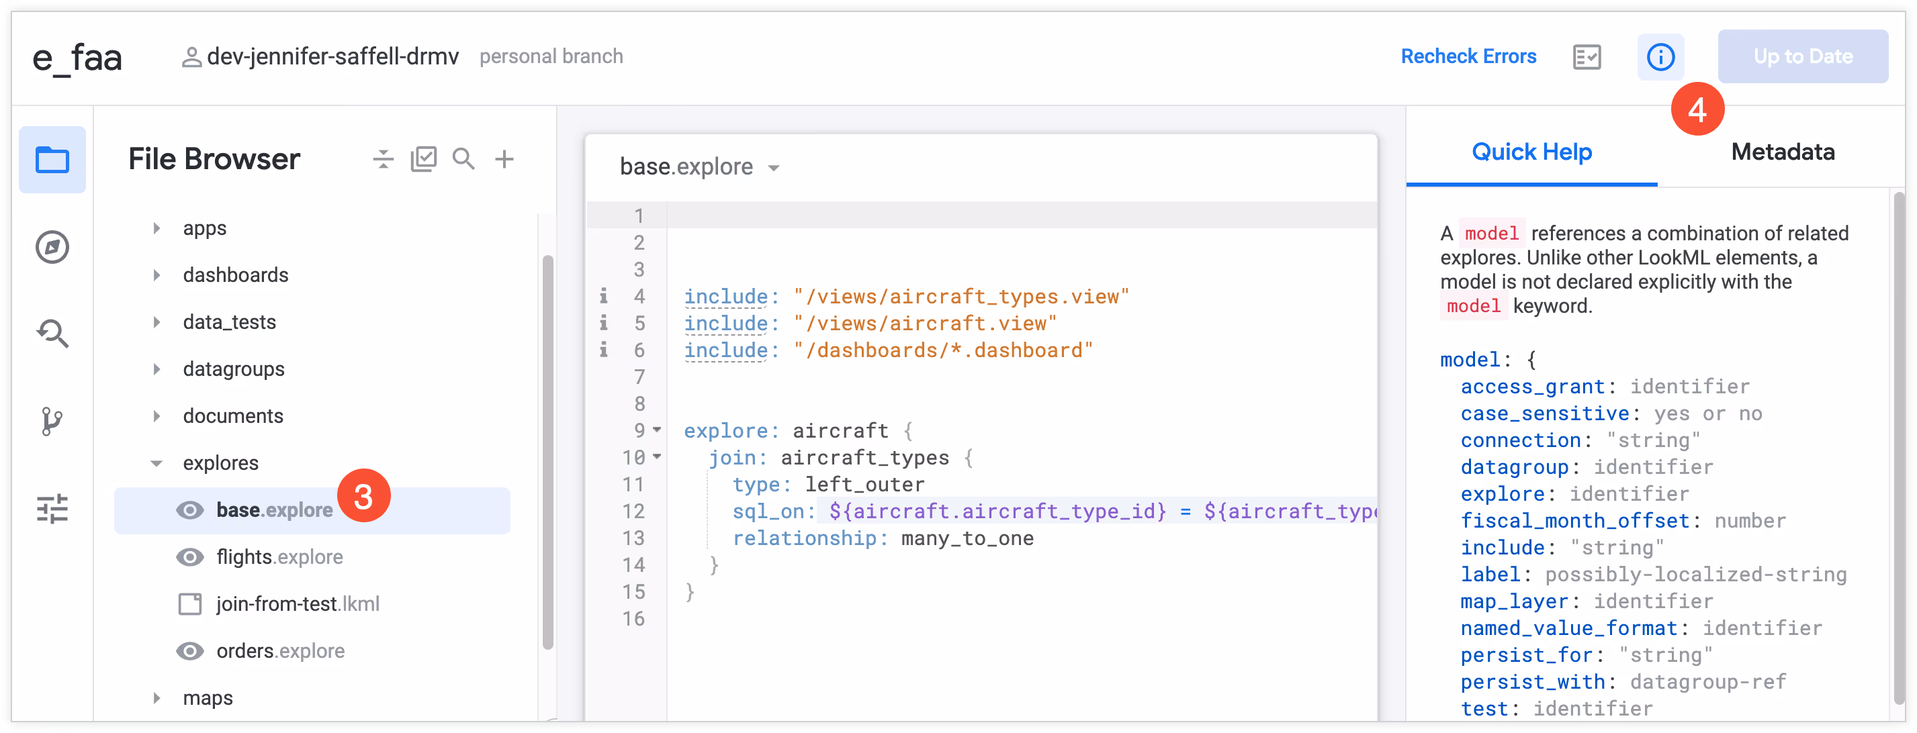Click the eye icon beside orders.explore

point(190,651)
